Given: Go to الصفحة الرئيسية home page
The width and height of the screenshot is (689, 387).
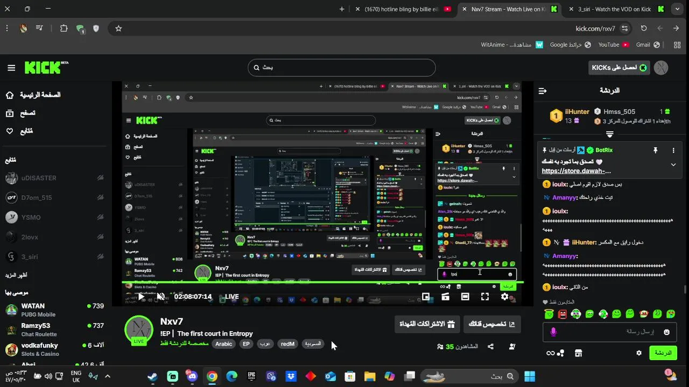Looking at the screenshot, I should pyautogui.click(x=33, y=95).
